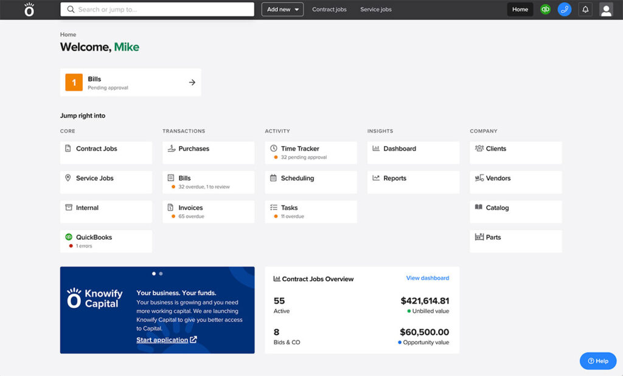This screenshot has height=376, width=623.
Task: Click the Knowify Capital logo in banner
Action: pyautogui.click(x=94, y=298)
